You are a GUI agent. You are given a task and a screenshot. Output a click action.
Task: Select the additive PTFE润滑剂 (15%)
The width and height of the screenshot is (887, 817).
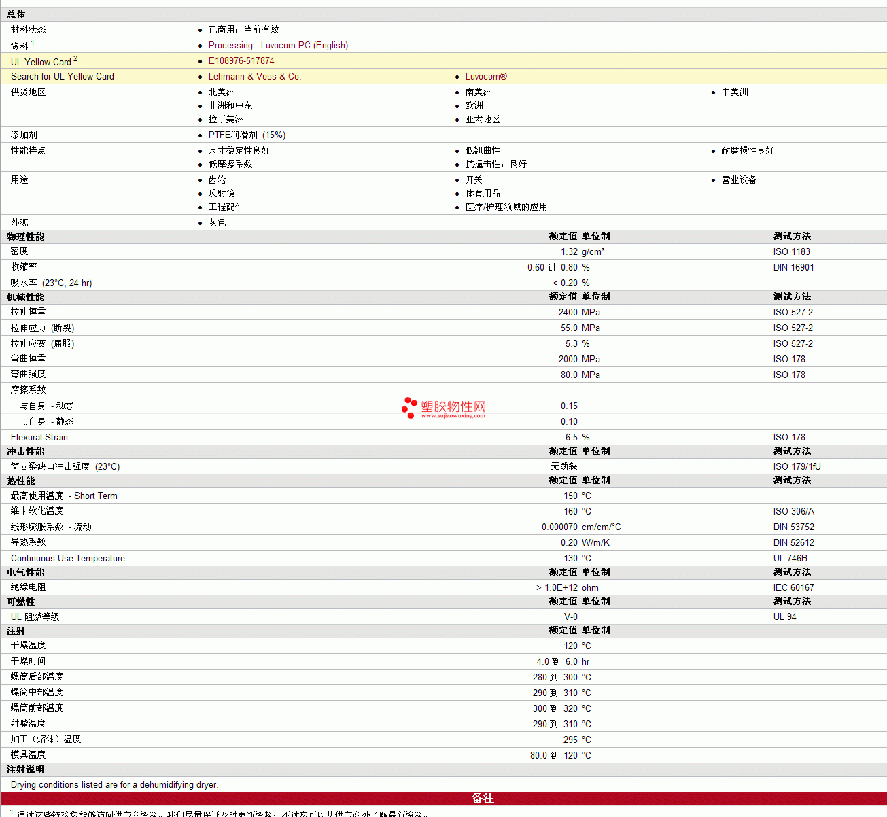coord(247,135)
